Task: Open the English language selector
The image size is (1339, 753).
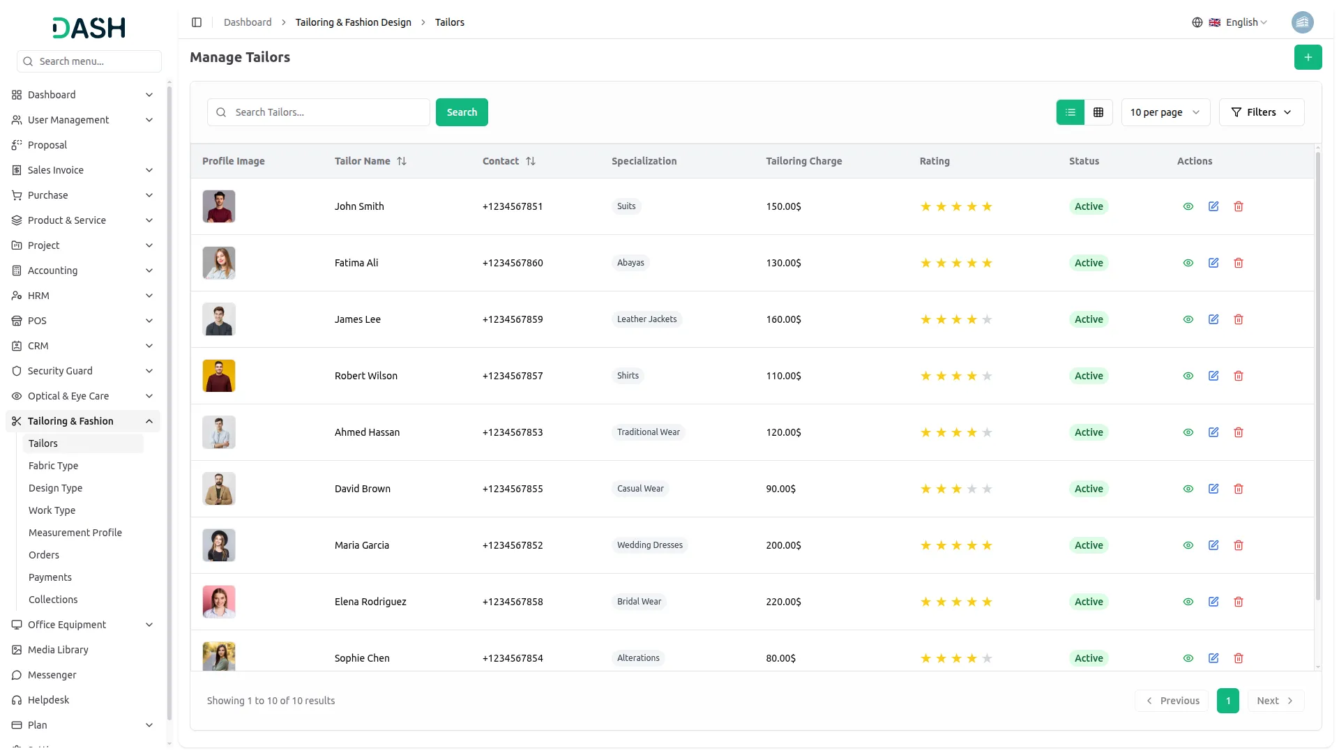Action: pyautogui.click(x=1239, y=22)
